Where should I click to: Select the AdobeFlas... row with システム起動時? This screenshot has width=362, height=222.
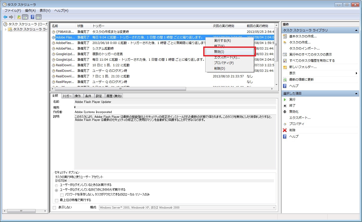coord(163,49)
